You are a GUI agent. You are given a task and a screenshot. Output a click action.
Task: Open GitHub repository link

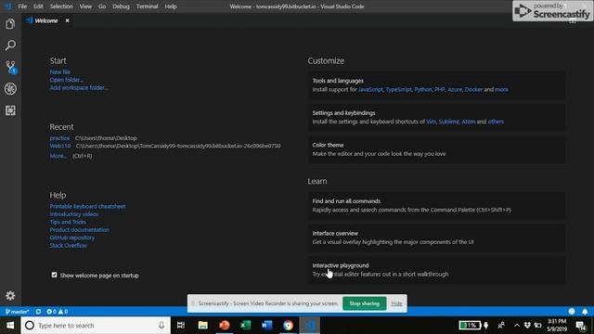tap(72, 238)
